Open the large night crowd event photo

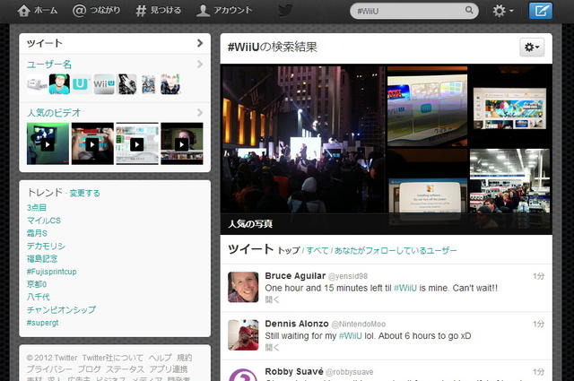tap(303, 140)
